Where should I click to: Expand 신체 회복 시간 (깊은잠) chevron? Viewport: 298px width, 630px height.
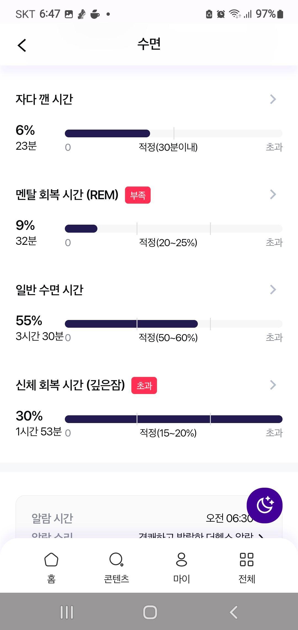point(273,385)
